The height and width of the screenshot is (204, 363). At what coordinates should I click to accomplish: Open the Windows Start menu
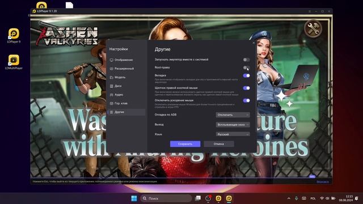pyautogui.click(x=134, y=198)
